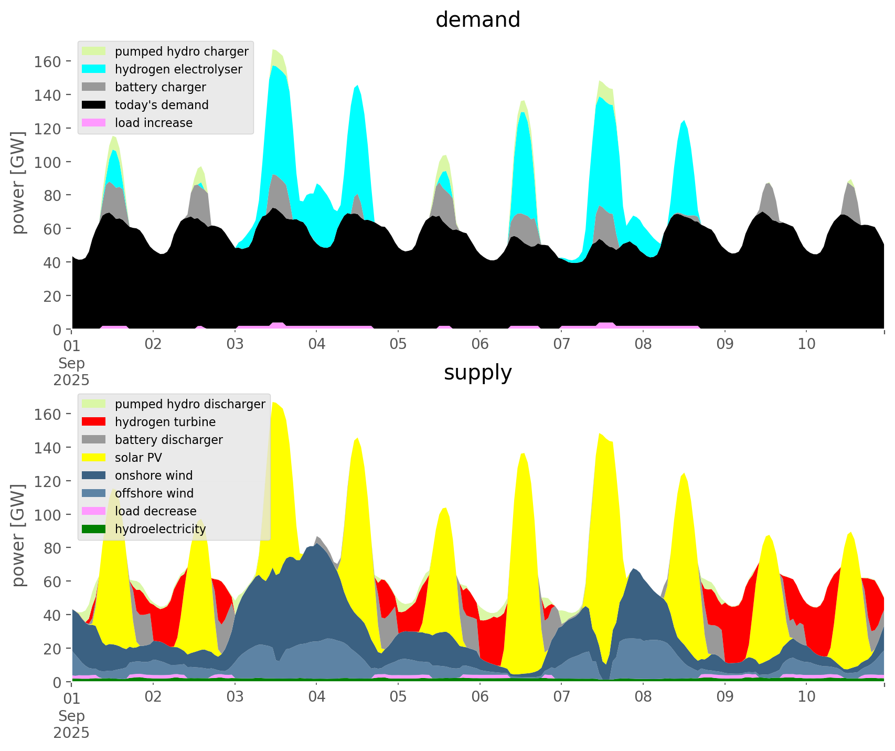Click the demand chart title
The width and height of the screenshot is (895, 751).
pyautogui.click(x=477, y=20)
